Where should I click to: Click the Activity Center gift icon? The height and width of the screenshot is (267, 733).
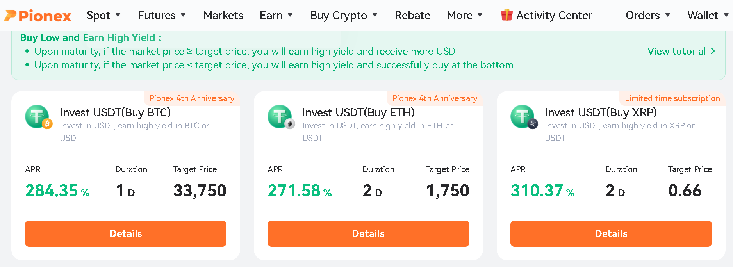coord(506,15)
